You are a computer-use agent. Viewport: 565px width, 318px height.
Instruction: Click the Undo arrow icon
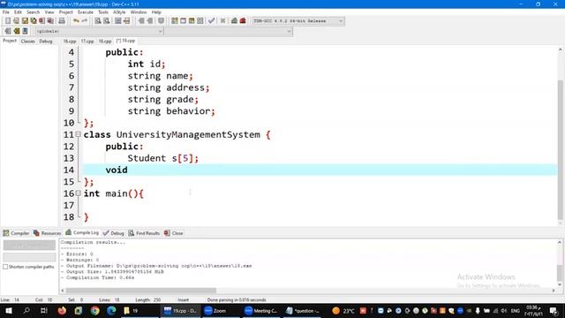coord(76,21)
